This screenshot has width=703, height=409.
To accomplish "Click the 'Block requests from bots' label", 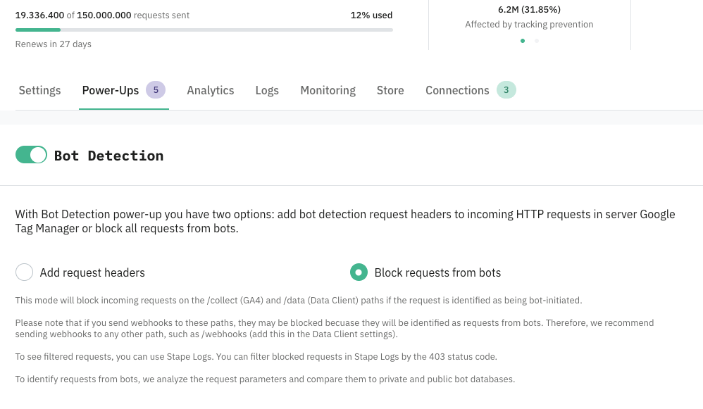I will pyautogui.click(x=437, y=272).
